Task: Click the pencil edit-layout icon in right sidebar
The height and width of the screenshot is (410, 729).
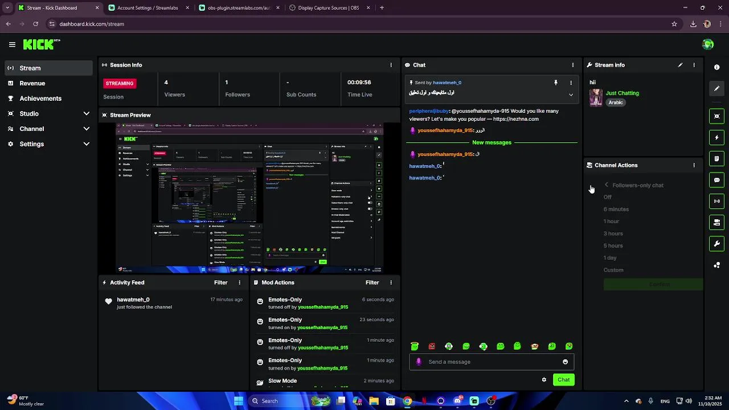Action: click(x=716, y=89)
